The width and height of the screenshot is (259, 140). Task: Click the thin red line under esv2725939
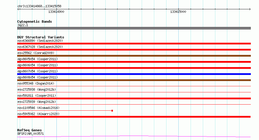pos(134,104)
